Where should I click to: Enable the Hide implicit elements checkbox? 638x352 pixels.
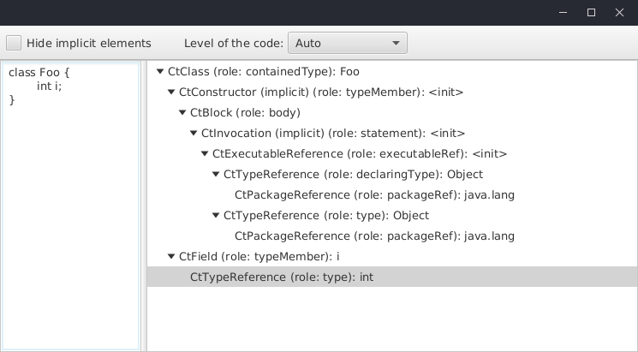(x=14, y=43)
